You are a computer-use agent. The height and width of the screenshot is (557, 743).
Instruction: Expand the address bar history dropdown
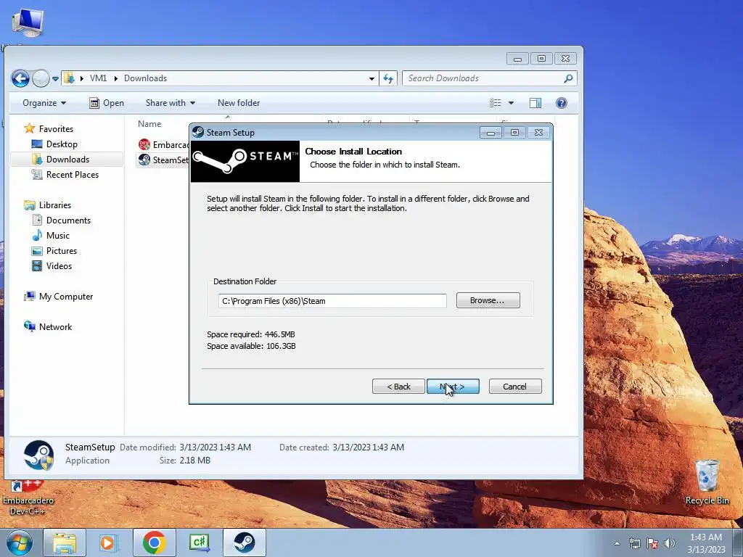tap(371, 78)
